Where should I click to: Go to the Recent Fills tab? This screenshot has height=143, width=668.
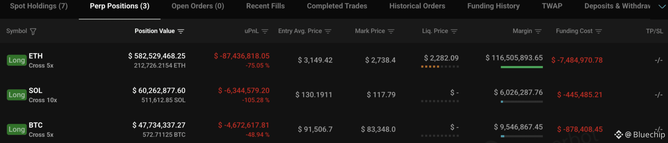coord(265,6)
